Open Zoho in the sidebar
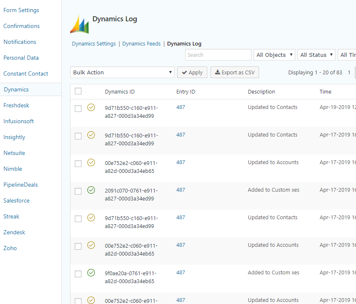Viewport: 356px width, 304px height. click(x=10, y=248)
